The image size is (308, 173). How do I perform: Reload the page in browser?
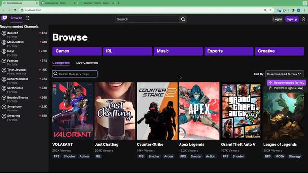15,10
